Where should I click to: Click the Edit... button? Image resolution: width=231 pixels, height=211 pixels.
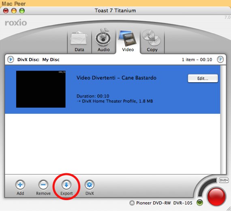point(203,78)
